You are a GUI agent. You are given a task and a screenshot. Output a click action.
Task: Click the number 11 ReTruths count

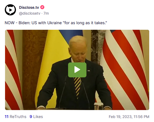[7, 117]
